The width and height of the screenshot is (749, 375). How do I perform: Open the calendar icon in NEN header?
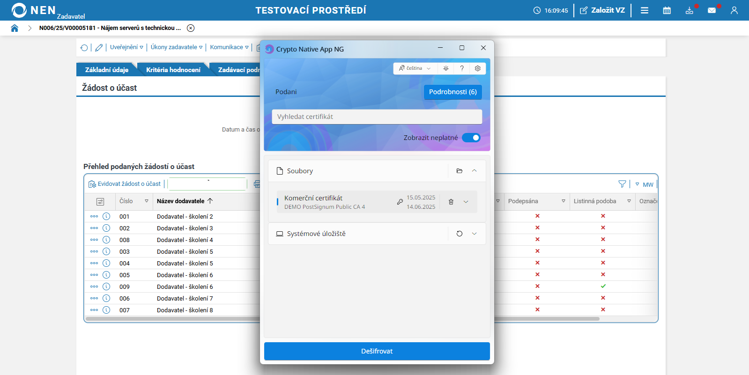(x=667, y=10)
